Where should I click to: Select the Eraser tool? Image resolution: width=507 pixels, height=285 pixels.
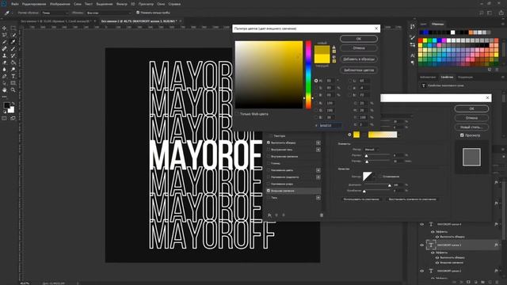point(4,63)
